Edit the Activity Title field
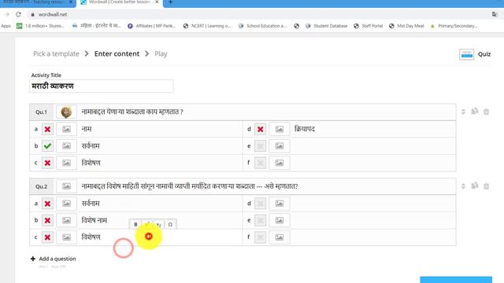This screenshot has width=504, height=283. [x=102, y=86]
